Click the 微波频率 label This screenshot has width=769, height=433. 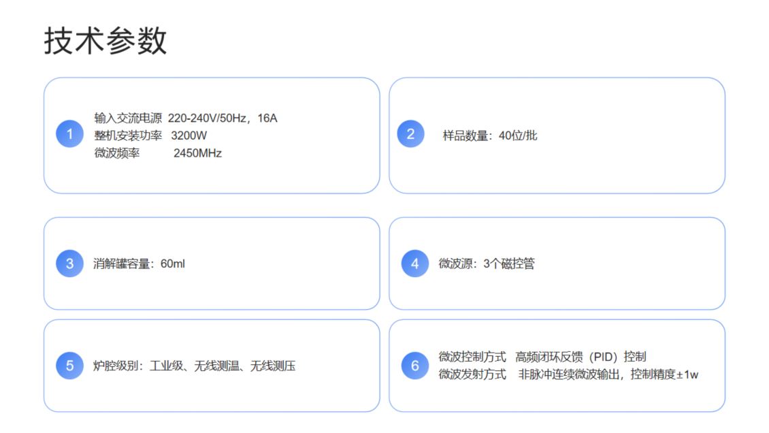pos(117,153)
